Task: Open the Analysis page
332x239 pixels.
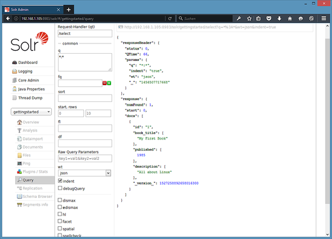Action: point(27,130)
